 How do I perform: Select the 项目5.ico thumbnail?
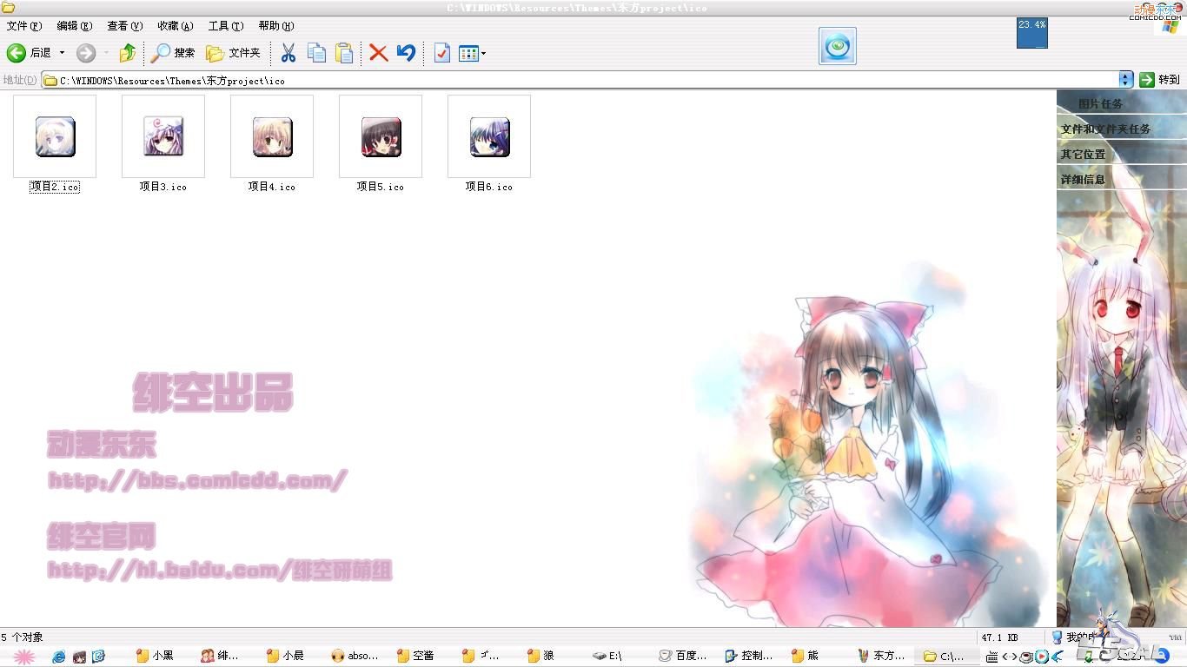click(381, 136)
